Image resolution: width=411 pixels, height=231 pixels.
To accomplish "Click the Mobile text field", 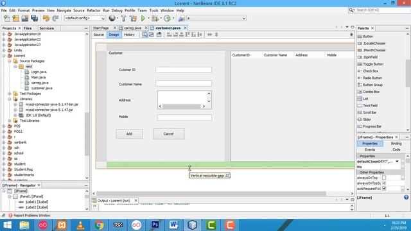I will pos(184,117).
